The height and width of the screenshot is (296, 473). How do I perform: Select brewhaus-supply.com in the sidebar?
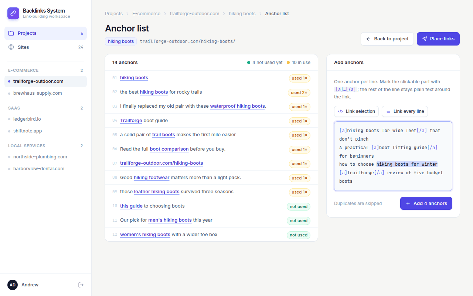46,93
